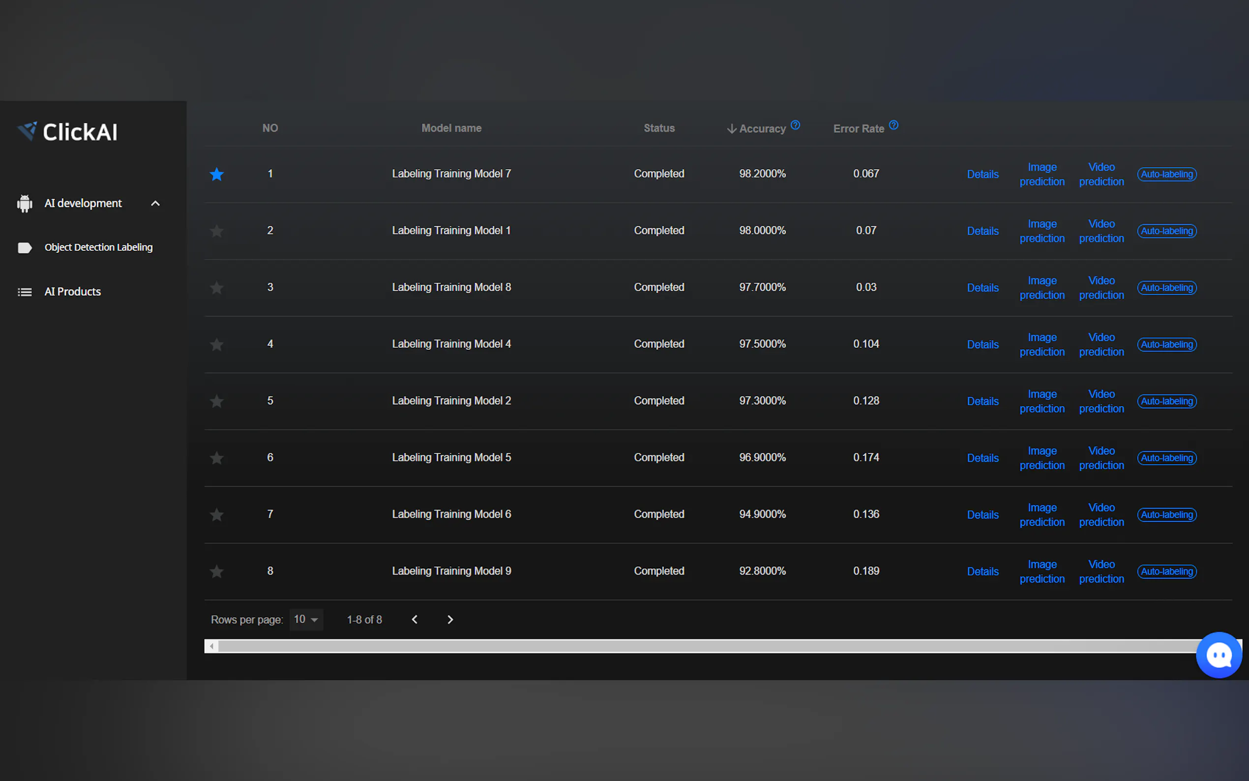
Task: Go to the next page arrow
Action: coord(450,619)
